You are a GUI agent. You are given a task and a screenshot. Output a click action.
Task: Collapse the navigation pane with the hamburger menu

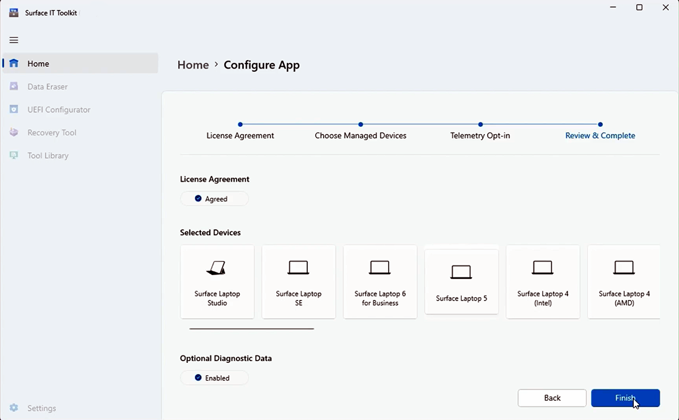coord(14,40)
